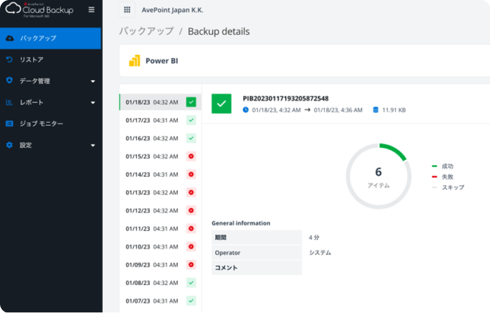Click the success status icon for 01/08/23
This screenshot has width=490, height=313.
coord(191,283)
